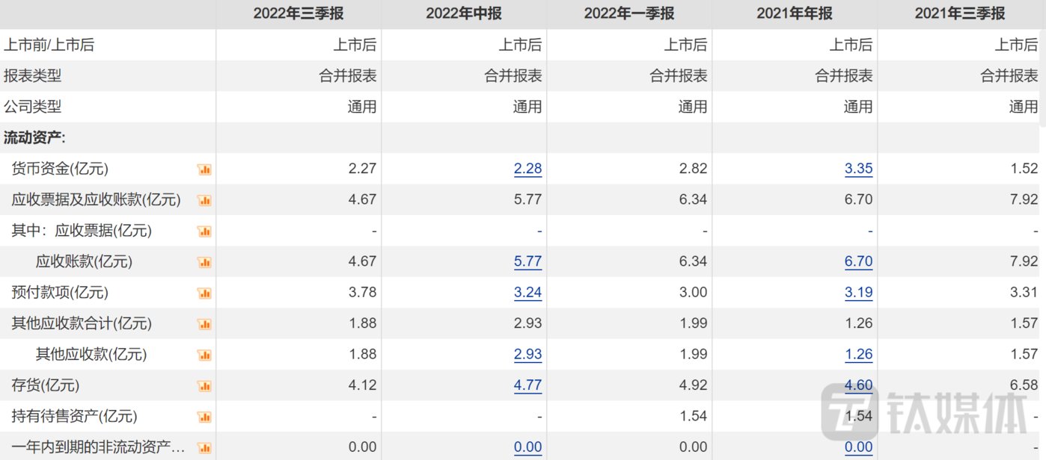Click the 3.19 预付款项 link
This screenshot has width=1046, height=460.
tap(858, 292)
